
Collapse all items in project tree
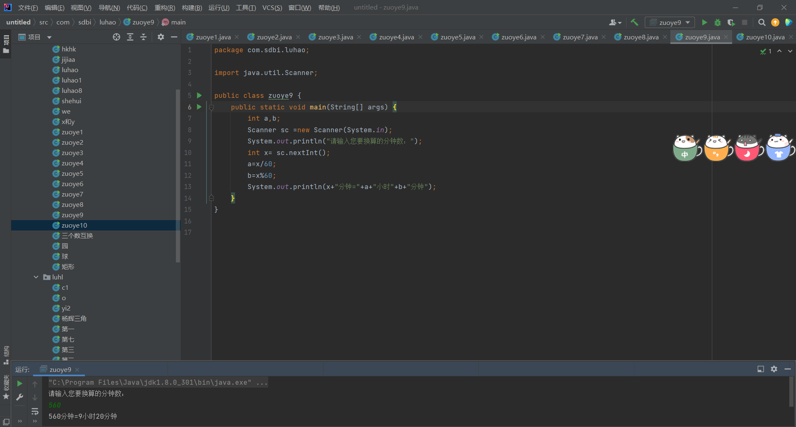[x=143, y=37]
